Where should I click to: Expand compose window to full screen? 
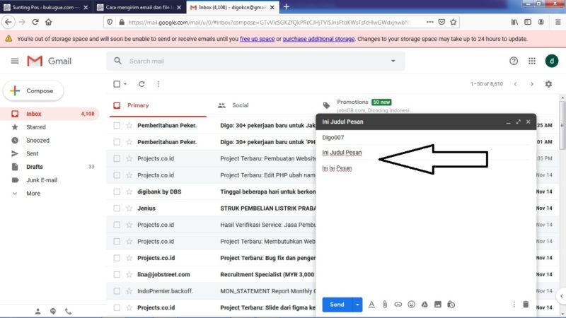[519, 122]
